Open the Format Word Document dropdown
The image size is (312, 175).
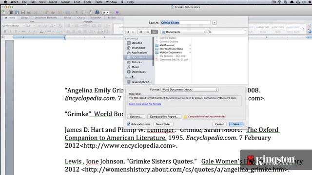pyautogui.click(x=190, y=89)
